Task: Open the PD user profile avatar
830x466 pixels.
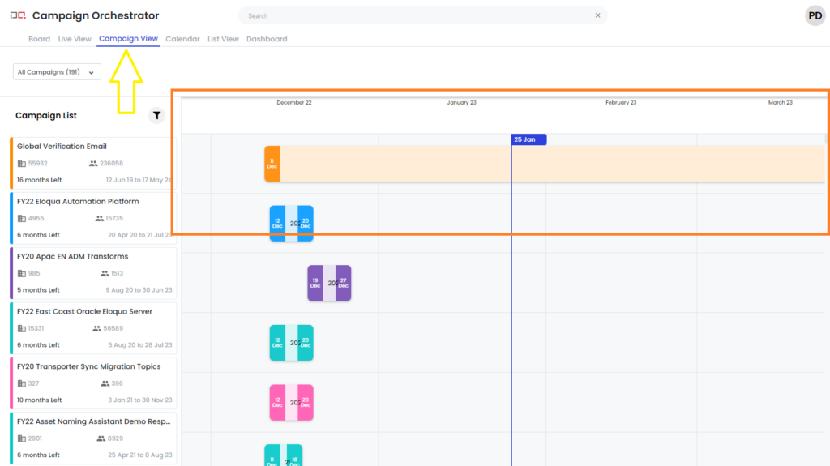Action: pos(815,15)
